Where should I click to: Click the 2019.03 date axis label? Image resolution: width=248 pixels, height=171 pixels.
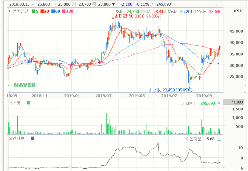[103, 96]
